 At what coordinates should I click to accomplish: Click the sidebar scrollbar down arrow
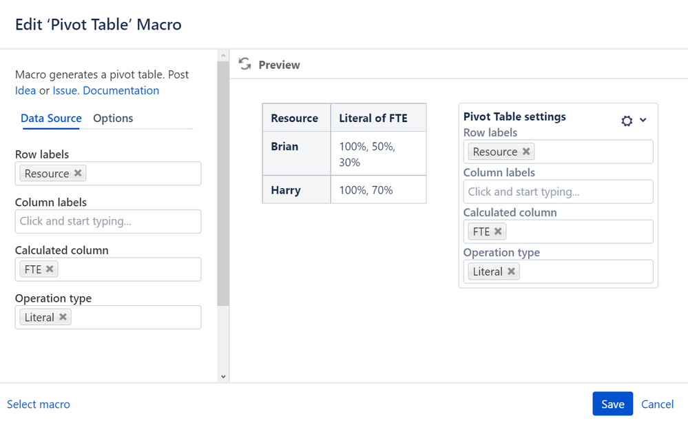coord(223,376)
